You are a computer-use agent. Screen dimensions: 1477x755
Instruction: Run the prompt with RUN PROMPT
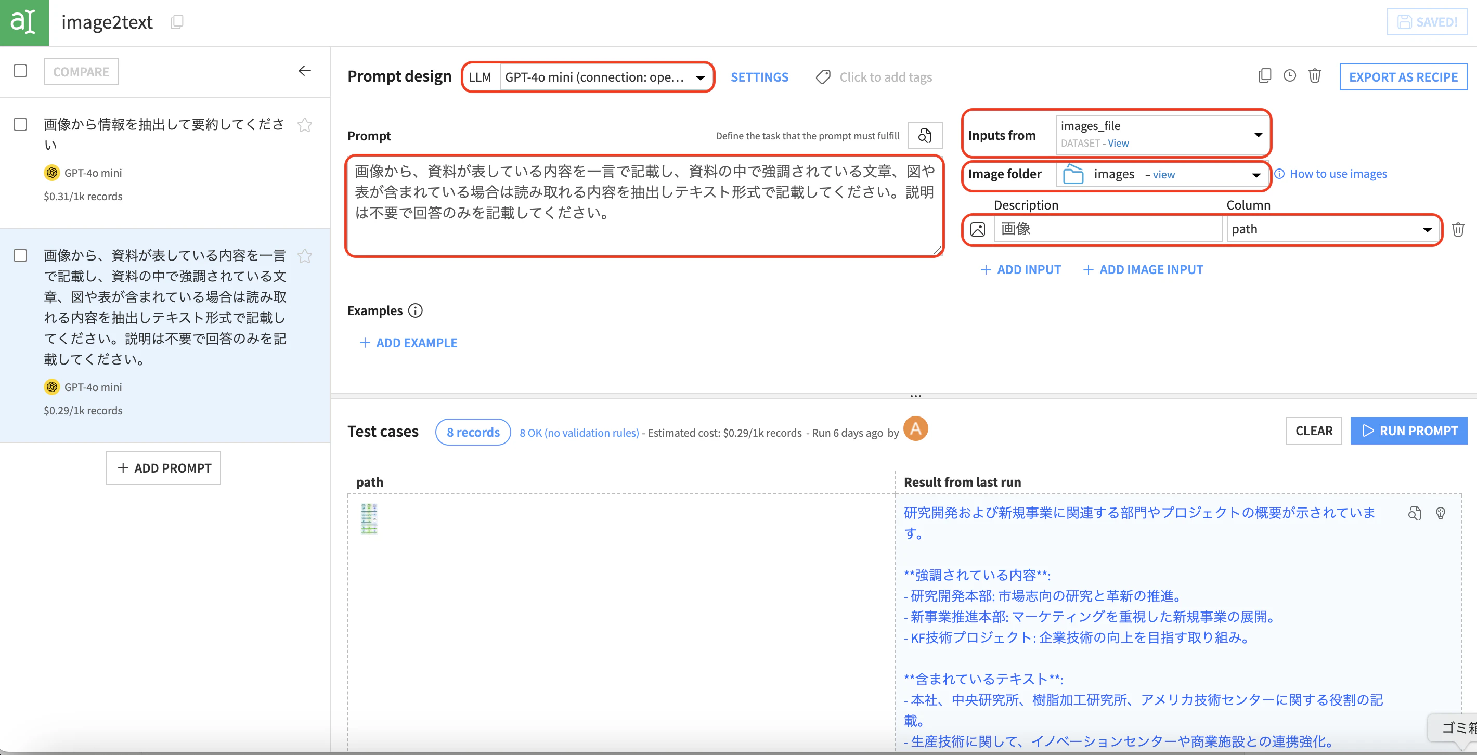(x=1409, y=431)
